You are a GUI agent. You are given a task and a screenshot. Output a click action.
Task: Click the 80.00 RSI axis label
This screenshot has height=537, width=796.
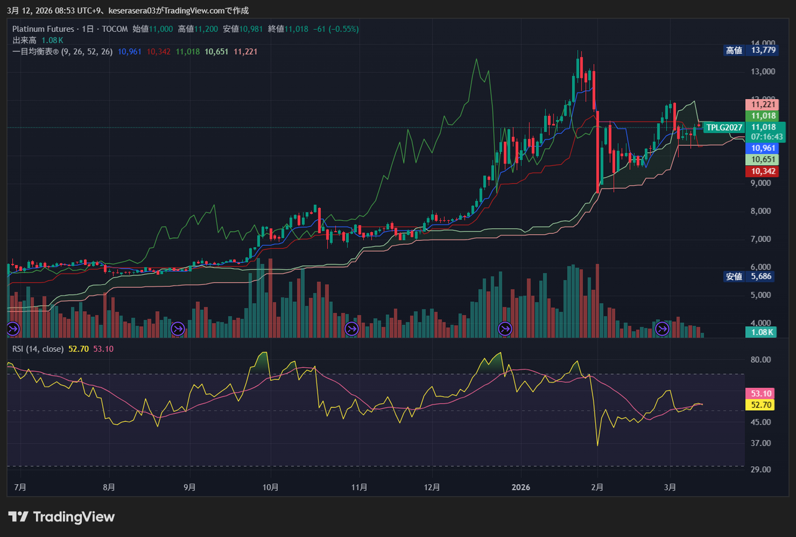[761, 360]
